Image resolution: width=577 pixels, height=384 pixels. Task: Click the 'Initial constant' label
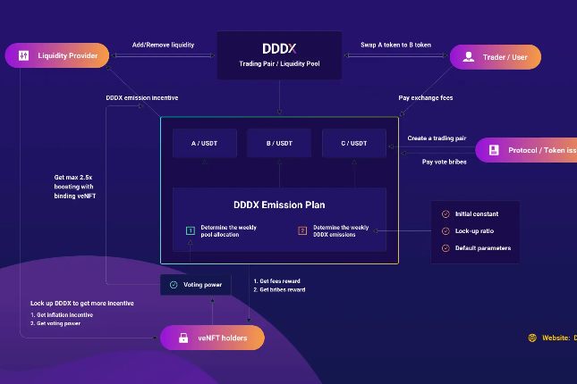point(477,213)
